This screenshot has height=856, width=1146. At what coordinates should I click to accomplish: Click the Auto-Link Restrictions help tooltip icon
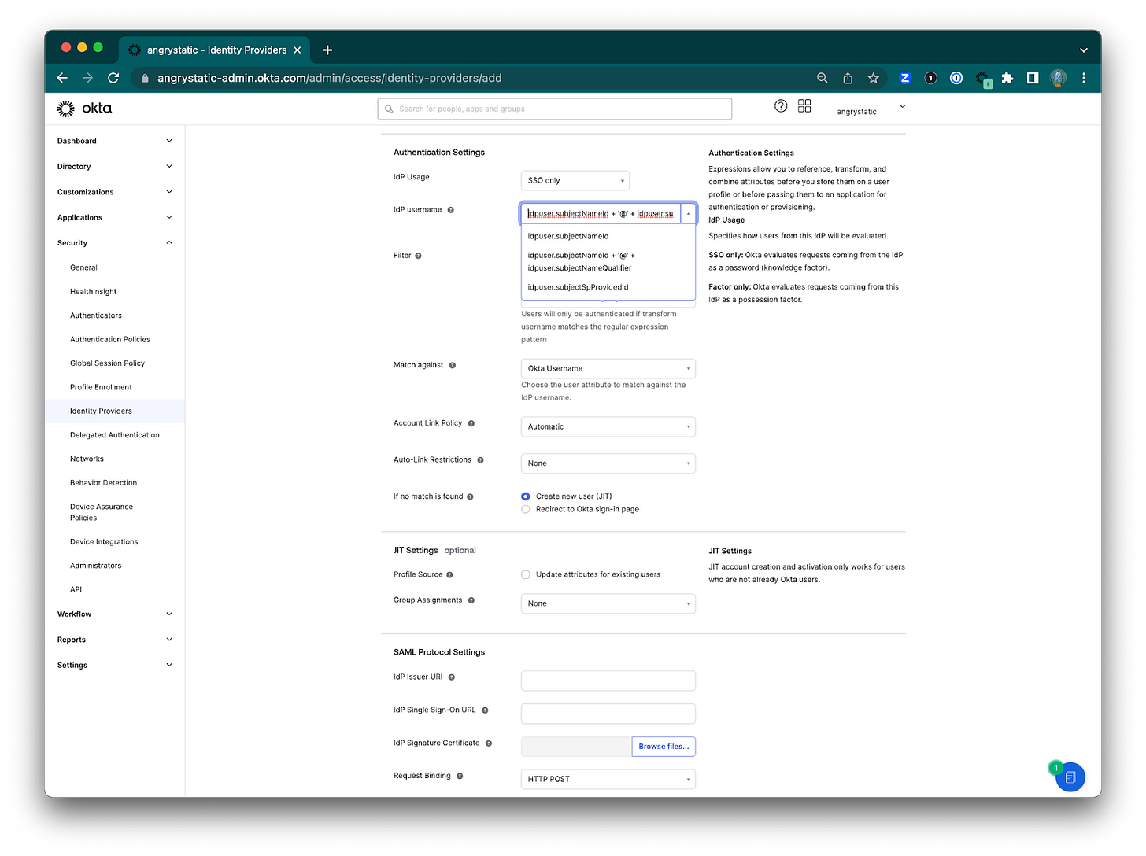[481, 459]
